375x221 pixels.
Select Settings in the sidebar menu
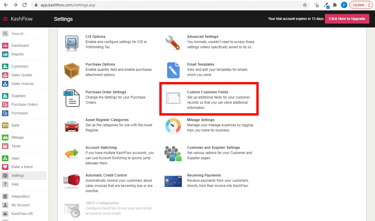[x=23, y=176]
